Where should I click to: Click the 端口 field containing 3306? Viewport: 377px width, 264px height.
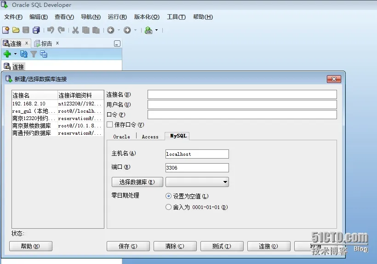[197, 168]
